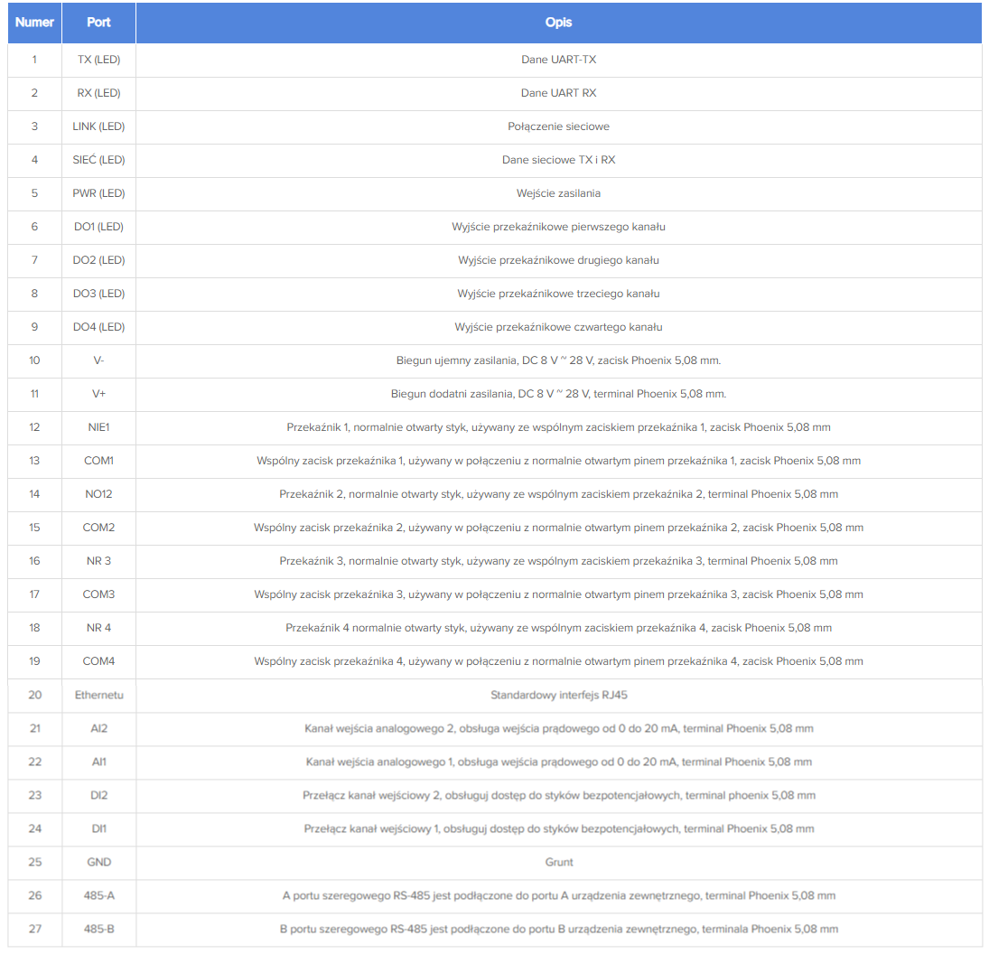
Task: Select the 'DO3 (LED)' cell
Action: coord(99,294)
